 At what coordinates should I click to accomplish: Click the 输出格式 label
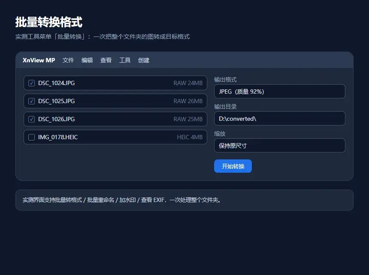(x=225, y=79)
